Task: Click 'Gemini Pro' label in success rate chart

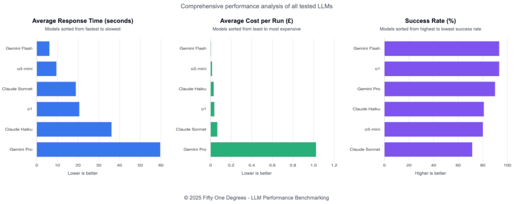Action: click(369, 89)
